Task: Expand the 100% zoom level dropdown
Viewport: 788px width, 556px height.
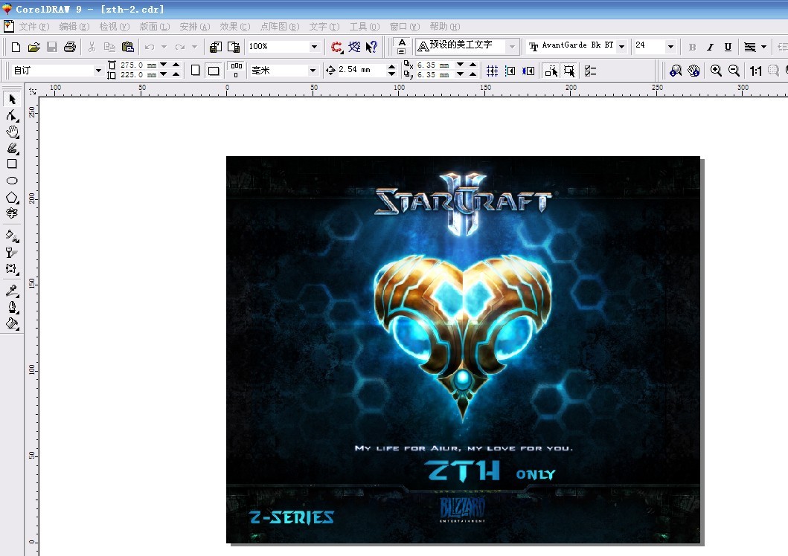Action: (x=314, y=47)
